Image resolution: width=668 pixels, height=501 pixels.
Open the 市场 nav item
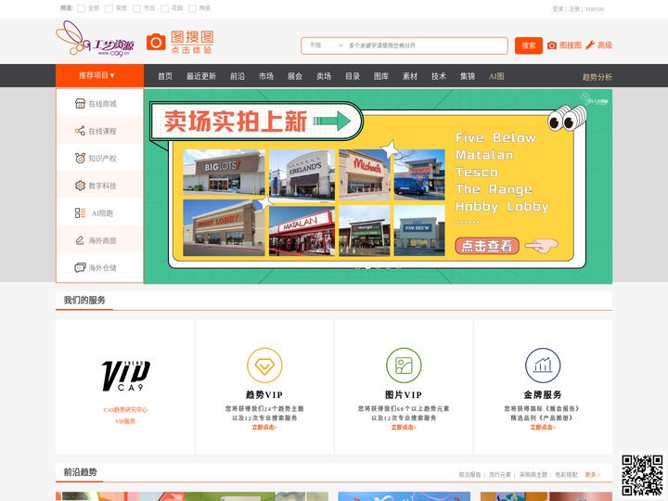[x=266, y=76]
